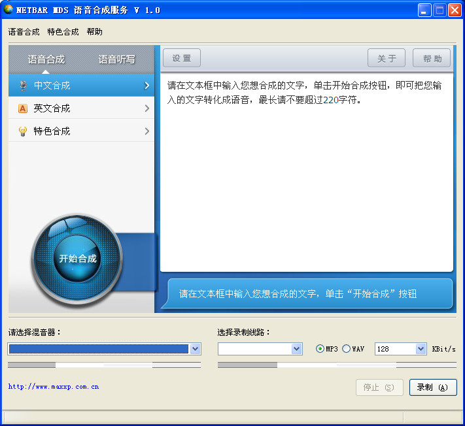The width and height of the screenshot is (465, 426).
Task: Open the 帮助 menu in the menu bar
Action: (95, 32)
